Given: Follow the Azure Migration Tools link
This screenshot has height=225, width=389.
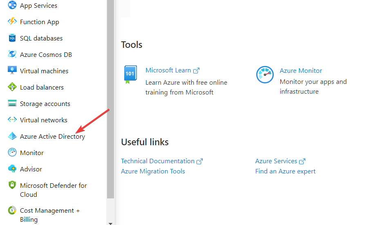Looking at the screenshot, I should [153, 171].
